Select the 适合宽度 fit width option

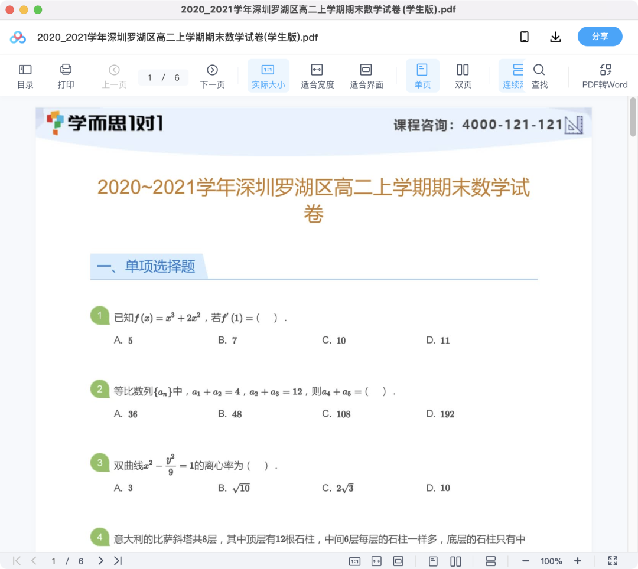tap(317, 76)
